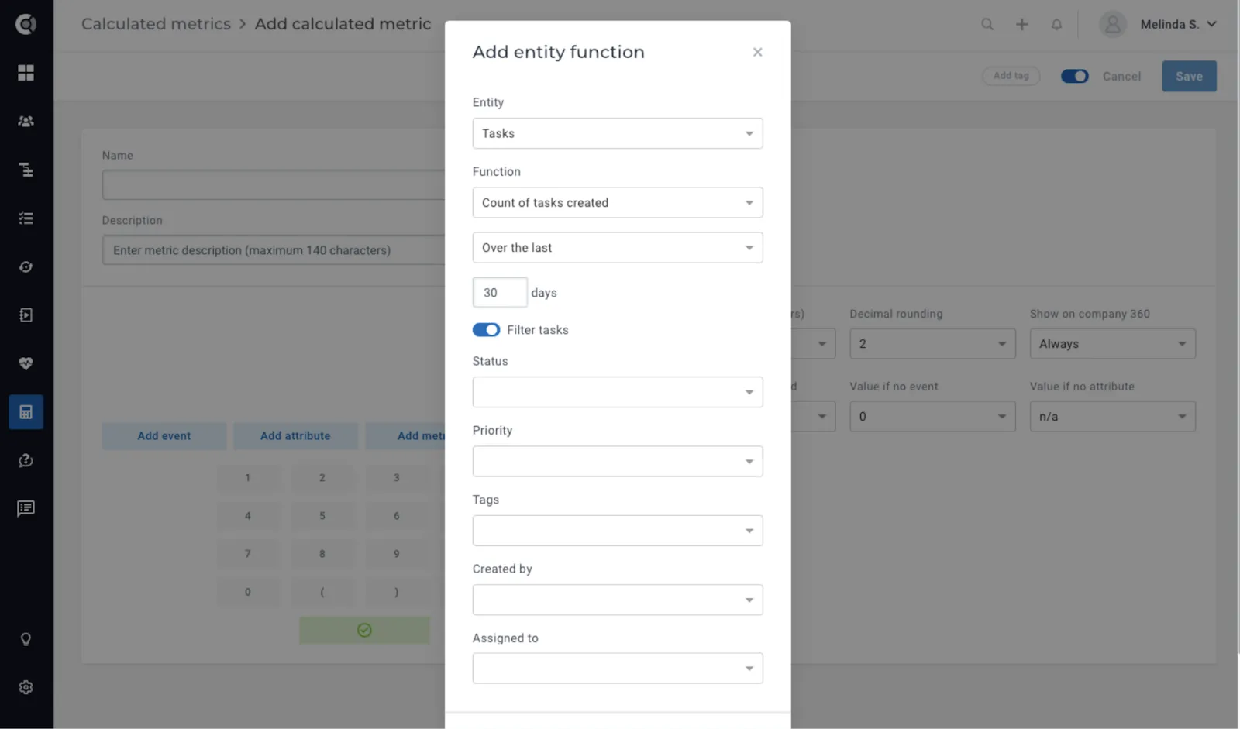Expand the Tags filter dropdown
1240x729 pixels.
pos(618,531)
